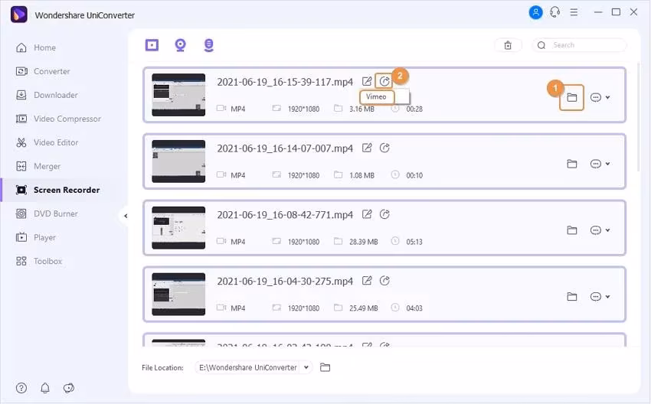Screen dimensions: 651x404
Task: Select the Merger tool
Action: 38,166
